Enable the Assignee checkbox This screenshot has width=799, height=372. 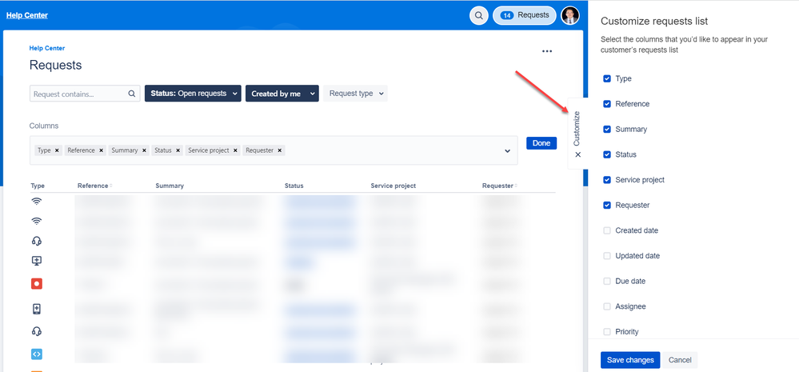click(x=607, y=306)
